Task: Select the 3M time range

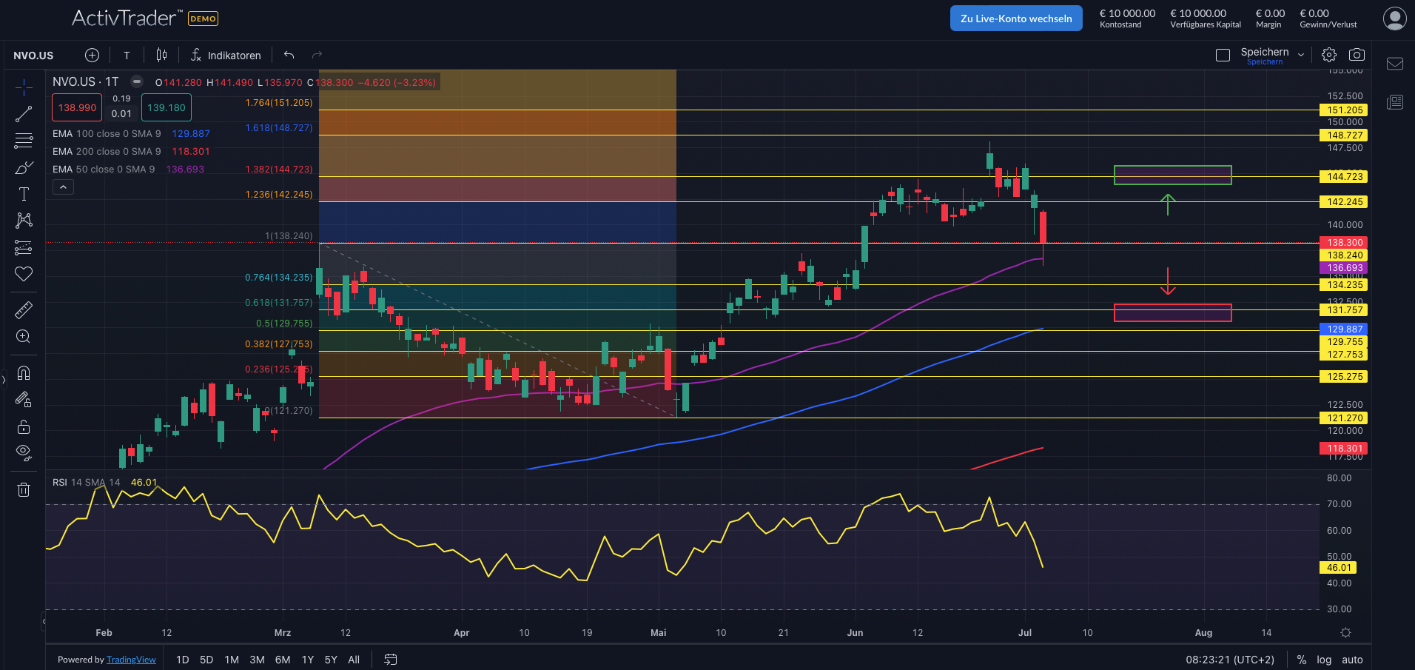Action: pos(257,660)
